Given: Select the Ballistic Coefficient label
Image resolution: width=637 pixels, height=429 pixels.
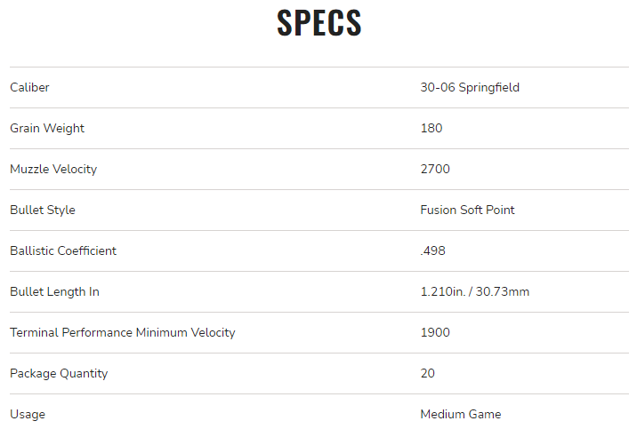Looking at the screenshot, I should point(63,250).
